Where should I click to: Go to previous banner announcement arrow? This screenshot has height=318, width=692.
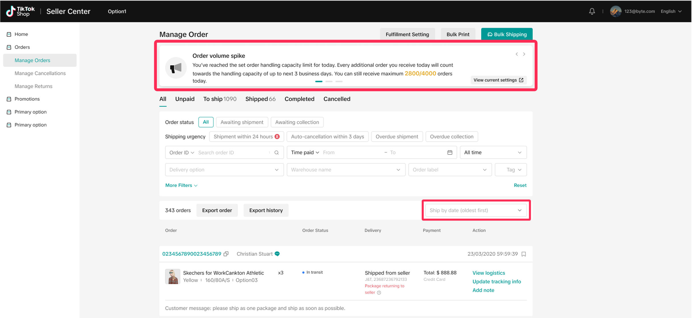517,54
